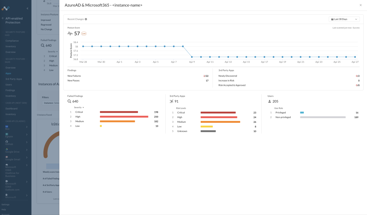The height and width of the screenshot is (215, 367).
Task: Expand the Box sidebar entry
Action: [x=27, y=127]
